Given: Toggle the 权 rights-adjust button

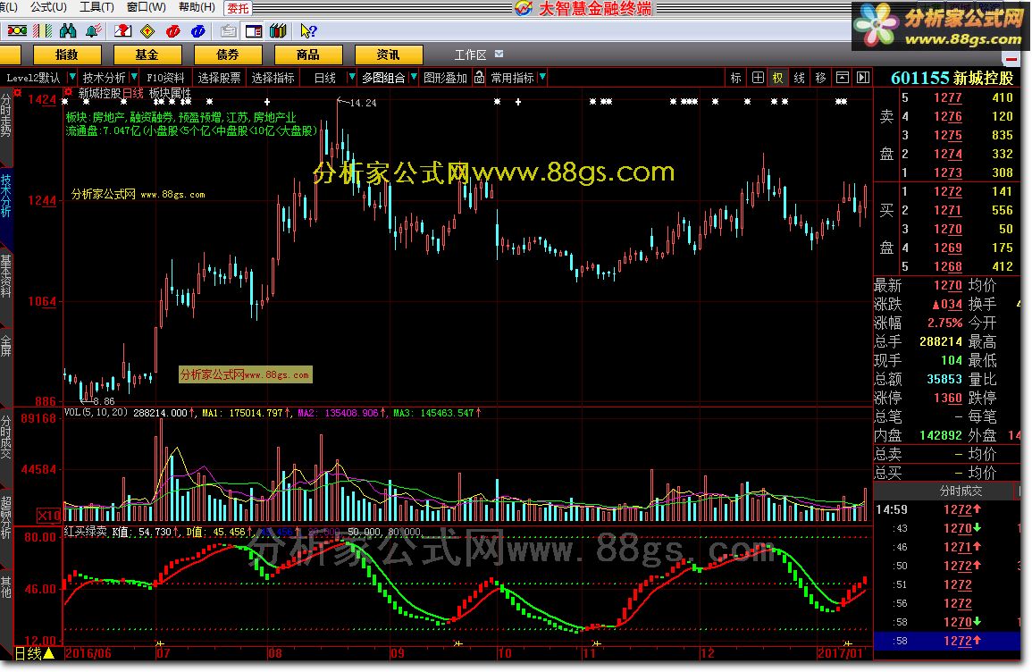Looking at the screenshot, I should [778, 78].
